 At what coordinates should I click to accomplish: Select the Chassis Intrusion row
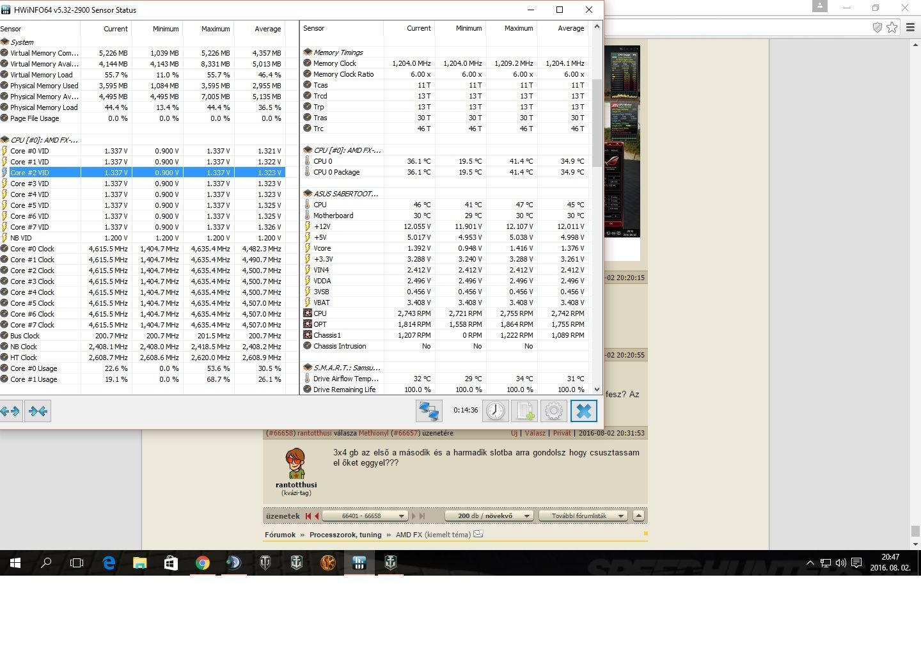(445, 346)
